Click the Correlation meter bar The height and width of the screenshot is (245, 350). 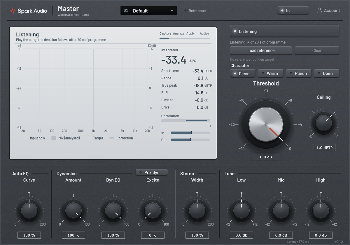186,120
